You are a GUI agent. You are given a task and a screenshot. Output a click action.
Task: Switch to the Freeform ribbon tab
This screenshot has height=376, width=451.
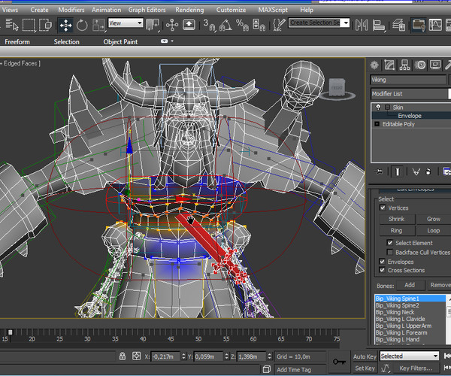pos(17,41)
